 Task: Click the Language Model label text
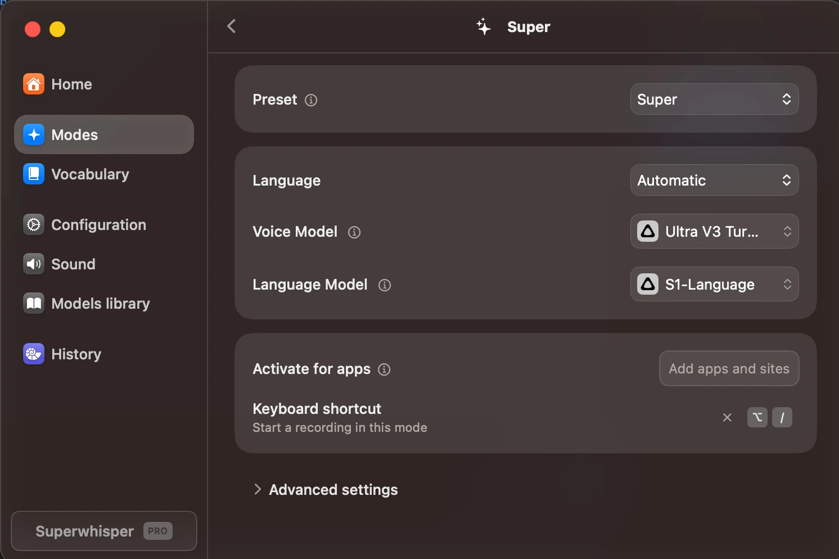point(310,285)
